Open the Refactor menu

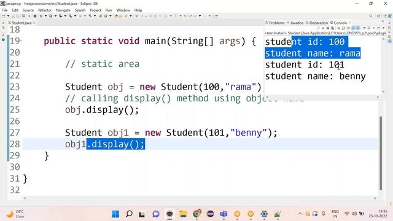pyautogui.click(x=45, y=10)
